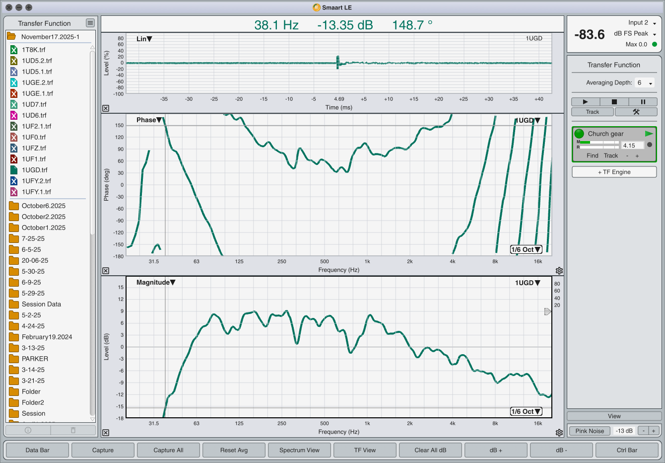The image size is (665, 463).
Task: Add a measurement with + TF Engine
Action: pyautogui.click(x=614, y=172)
